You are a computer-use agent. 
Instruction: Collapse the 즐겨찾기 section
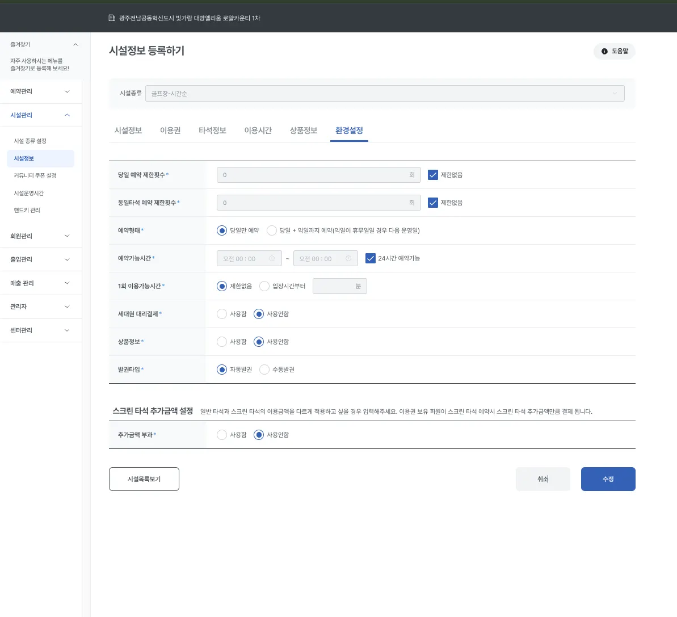(x=75, y=44)
